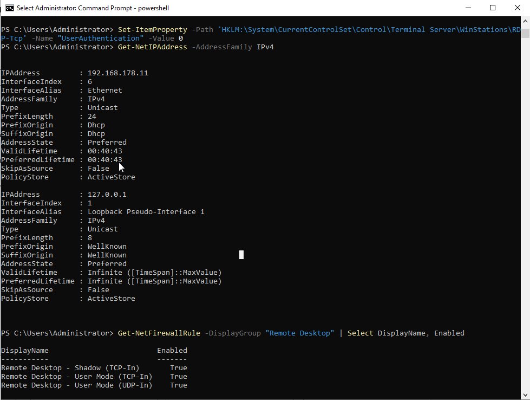
Task: Click the Get-NetIPAddress command
Action: (x=152, y=47)
